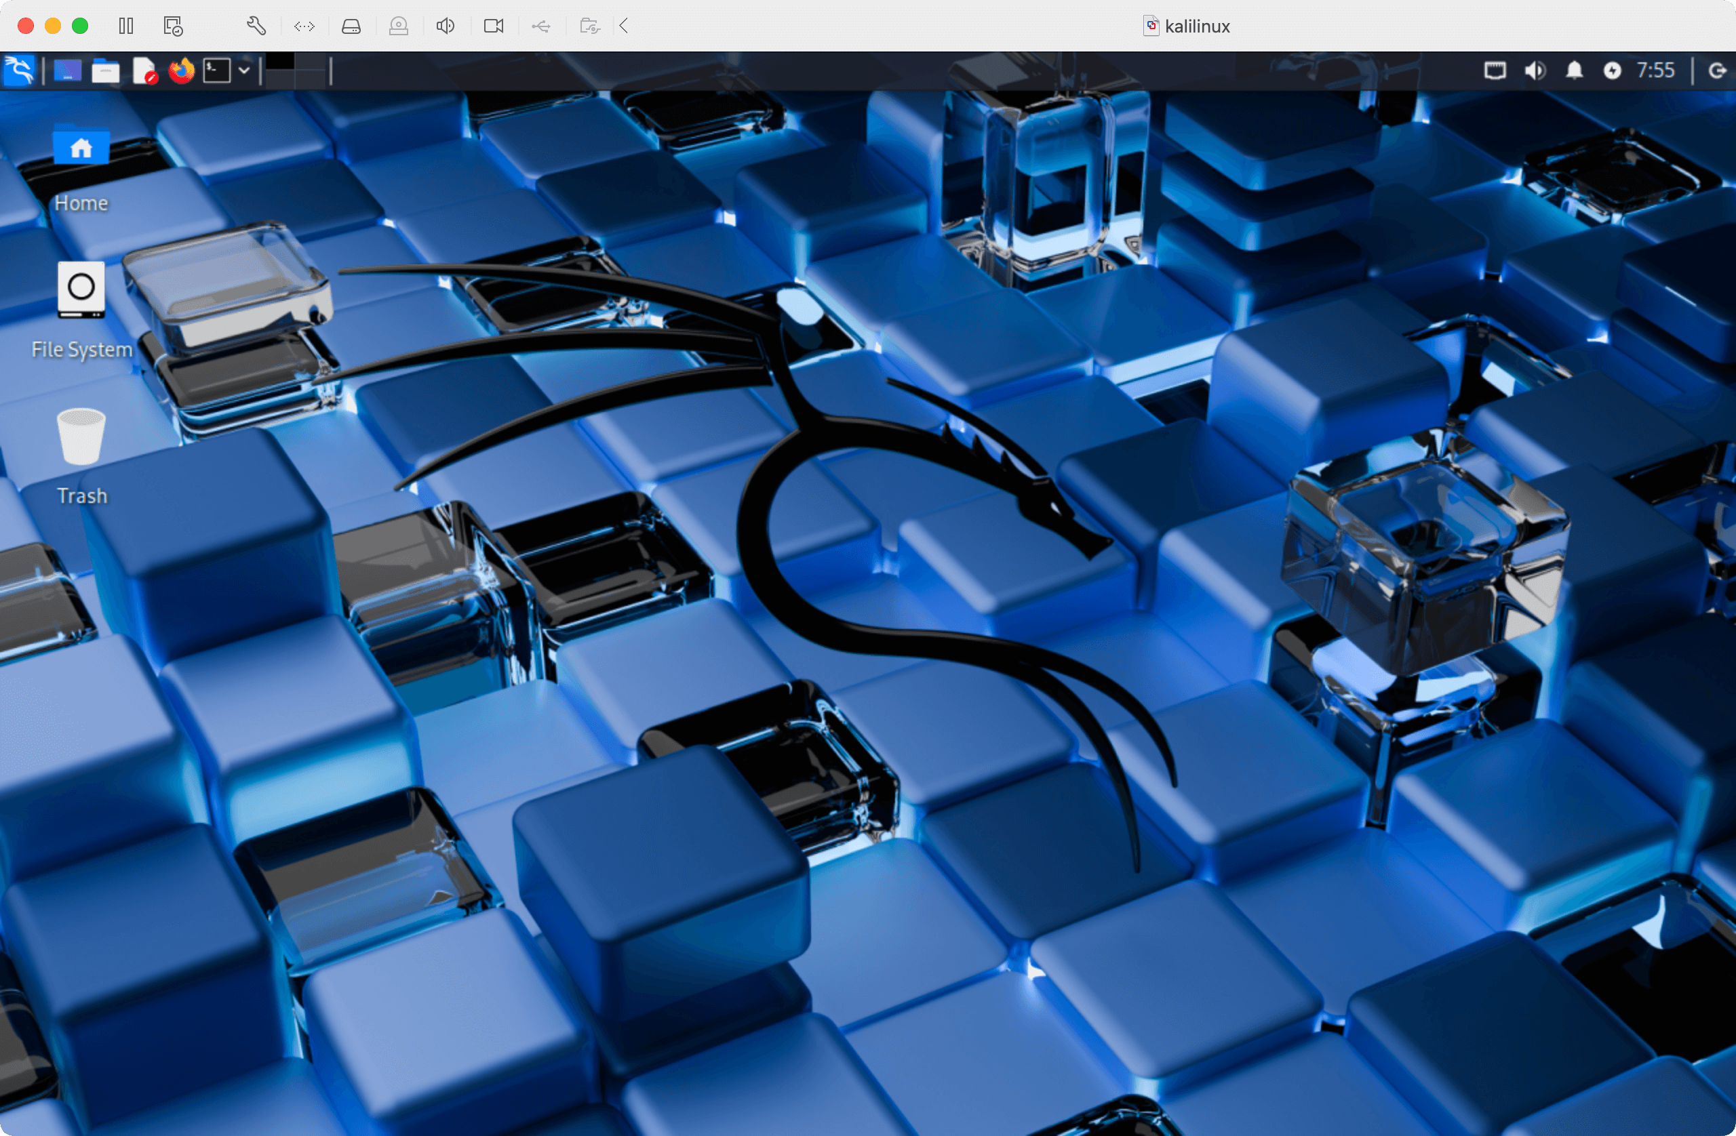
Task: Open the file manager from the panel
Action: click(x=106, y=70)
